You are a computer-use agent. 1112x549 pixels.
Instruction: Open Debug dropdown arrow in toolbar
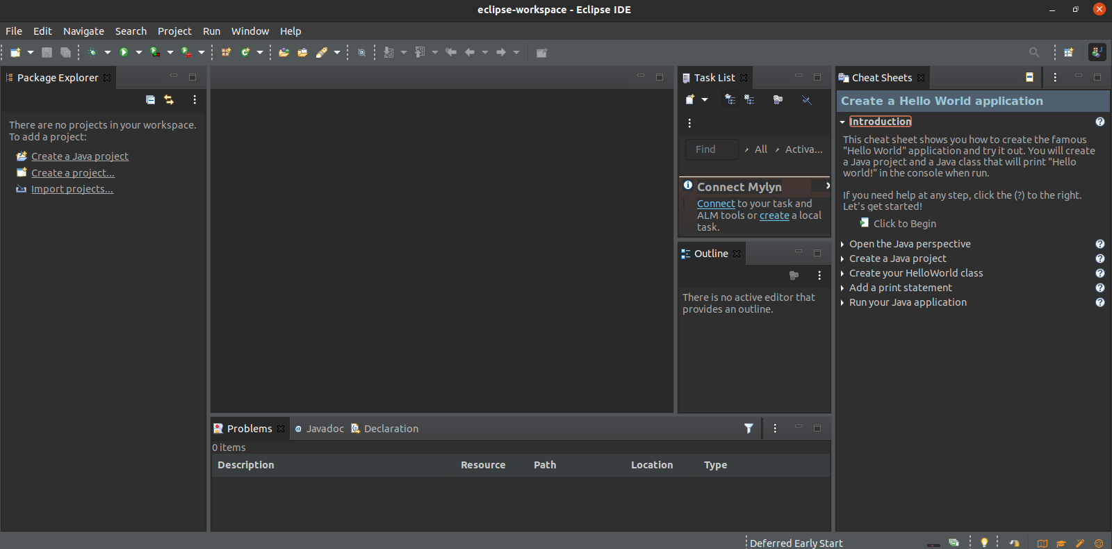click(x=108, y=52)
